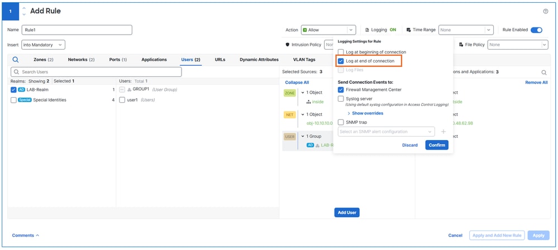
Task: Move rule up with the up arrow
Action: [24, 8]
